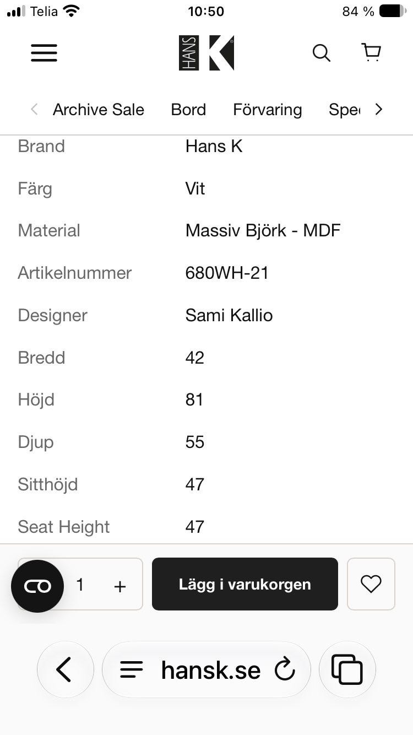Select the Bord category
Image resolution: width=413 pixels, height=735 pixels.
[x=188, y=110]
